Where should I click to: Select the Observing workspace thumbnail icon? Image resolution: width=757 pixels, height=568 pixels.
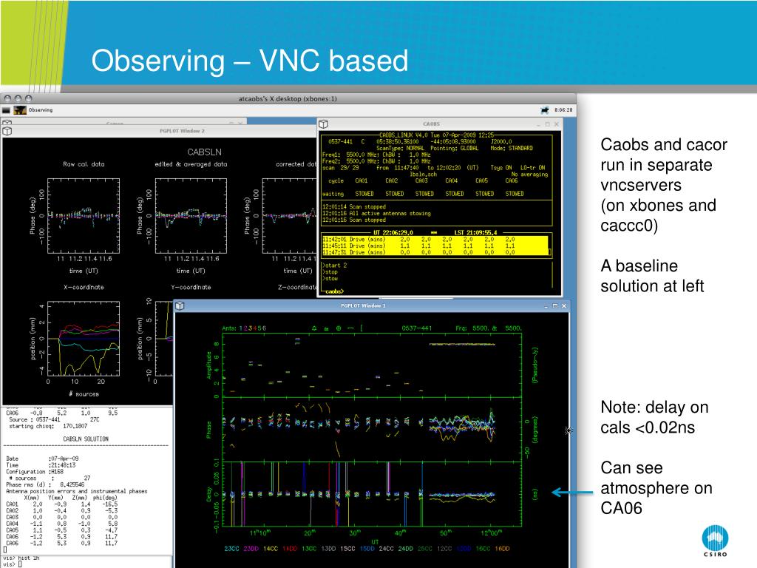tap(20, 110)
